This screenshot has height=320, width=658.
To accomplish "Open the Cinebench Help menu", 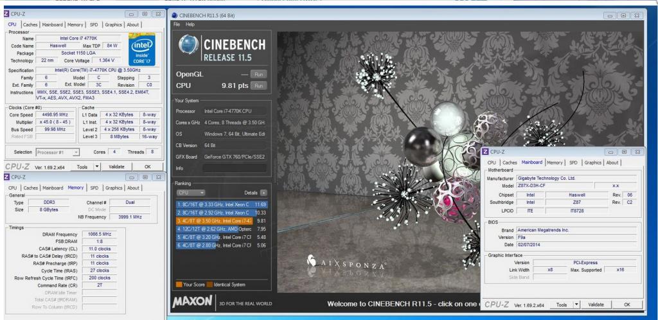I will point(190,24).
